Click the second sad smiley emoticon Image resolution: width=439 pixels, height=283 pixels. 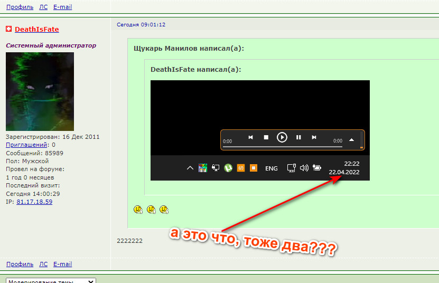click(151, 210)
